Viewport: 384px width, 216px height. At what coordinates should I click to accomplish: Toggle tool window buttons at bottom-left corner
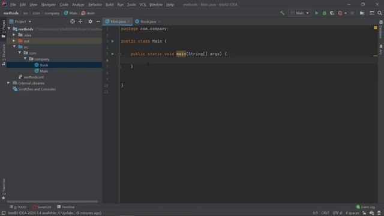(4, 213)
